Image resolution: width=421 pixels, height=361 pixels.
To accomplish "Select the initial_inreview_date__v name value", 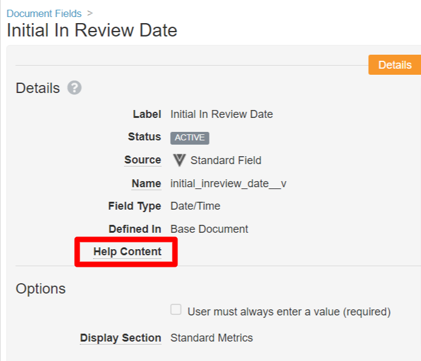I will pos(228,184).
